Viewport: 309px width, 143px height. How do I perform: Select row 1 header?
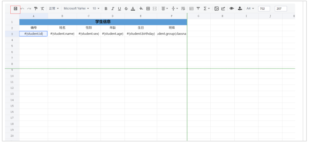[x=12, y=22]
